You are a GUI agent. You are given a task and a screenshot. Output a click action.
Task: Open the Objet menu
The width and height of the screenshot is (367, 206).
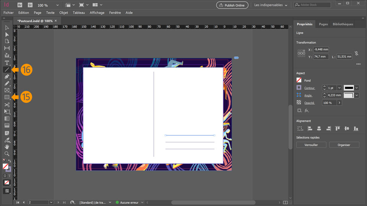pyautogui.click(x=63, y=13)
